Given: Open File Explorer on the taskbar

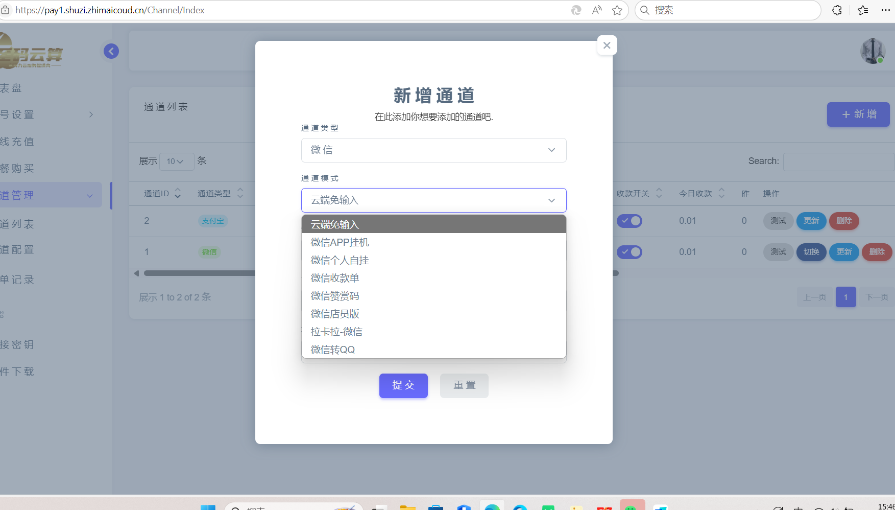Looking at the screenshot, I should click(407, 507).
